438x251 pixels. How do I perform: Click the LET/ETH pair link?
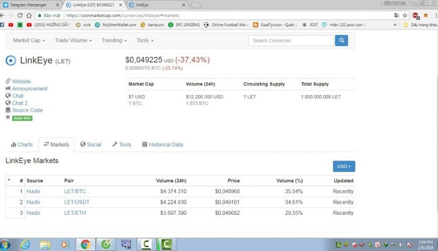tap(75, 213)
